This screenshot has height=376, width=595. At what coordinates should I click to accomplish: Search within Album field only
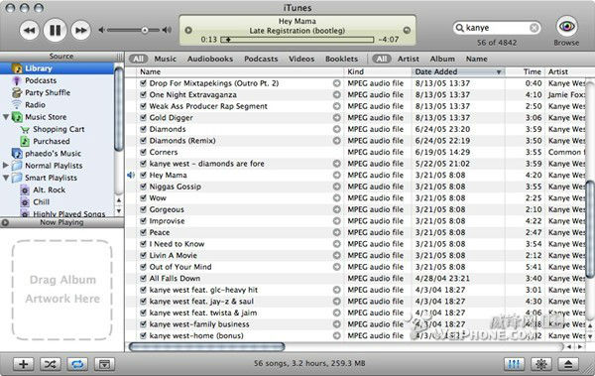tap(442, 59)
